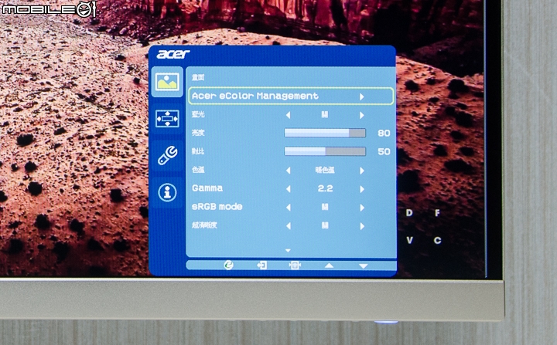Toggle the 超清晰度 value 關

[325, 225]
